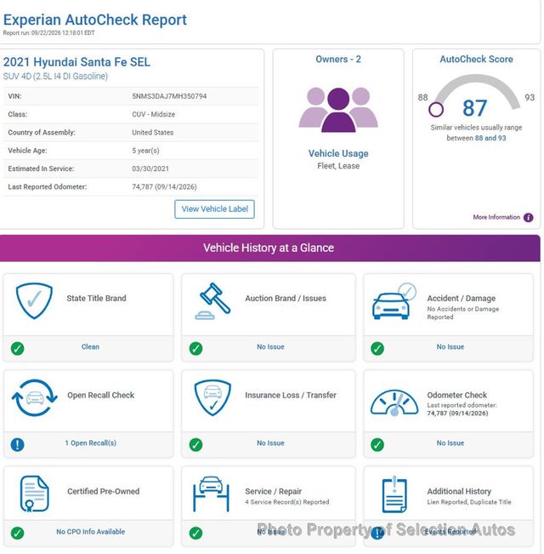
Task: Open the More Information link
Action: 496,217
